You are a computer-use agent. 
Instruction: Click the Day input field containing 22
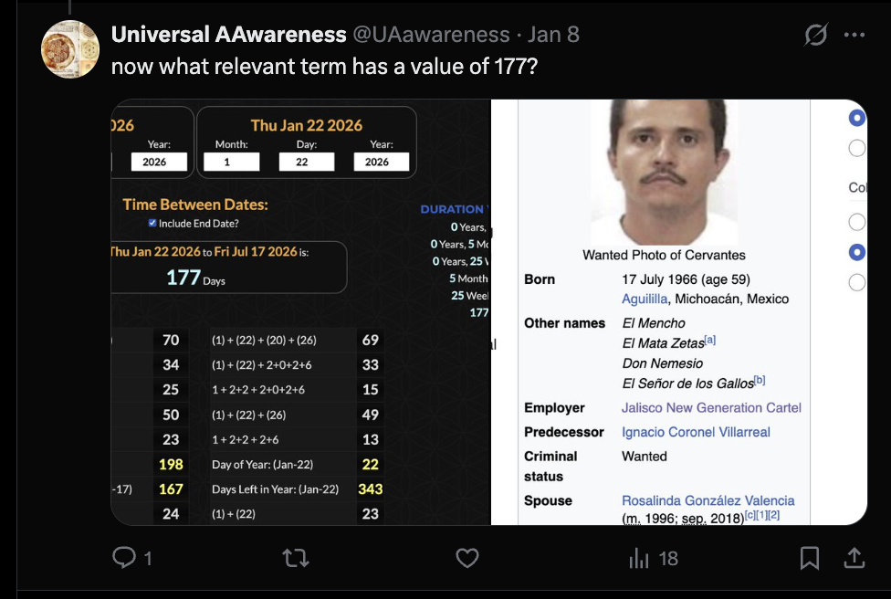(x=307, y=162)
